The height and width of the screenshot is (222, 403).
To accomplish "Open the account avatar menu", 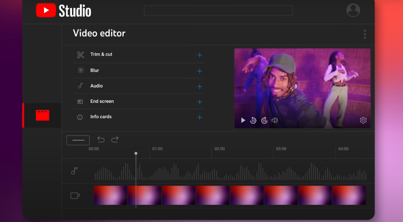I will pos(353,10).
